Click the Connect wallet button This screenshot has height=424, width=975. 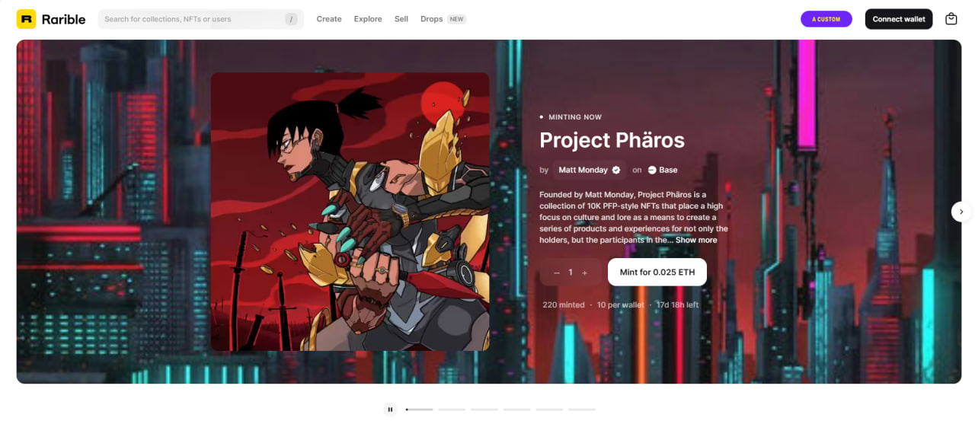tap(899, 19)
